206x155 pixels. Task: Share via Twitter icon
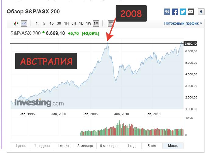[183, 12]
